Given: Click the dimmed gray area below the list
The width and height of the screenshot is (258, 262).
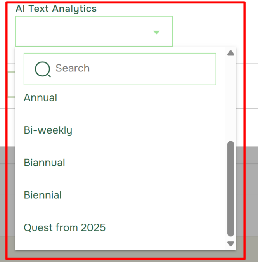Looking at the screenshot, I should [125, 254].
